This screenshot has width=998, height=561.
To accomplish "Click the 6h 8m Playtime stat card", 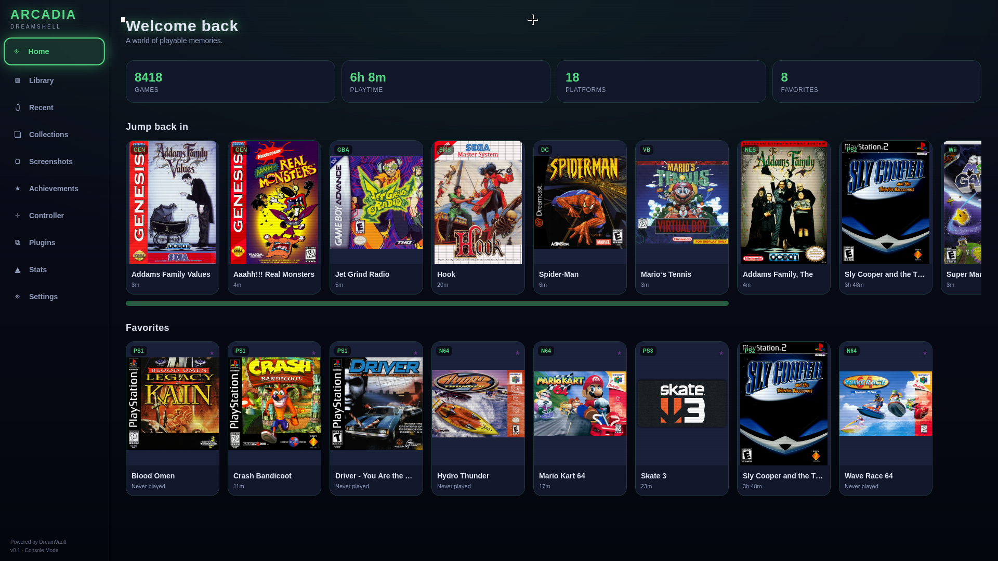I will click(446, 82).
